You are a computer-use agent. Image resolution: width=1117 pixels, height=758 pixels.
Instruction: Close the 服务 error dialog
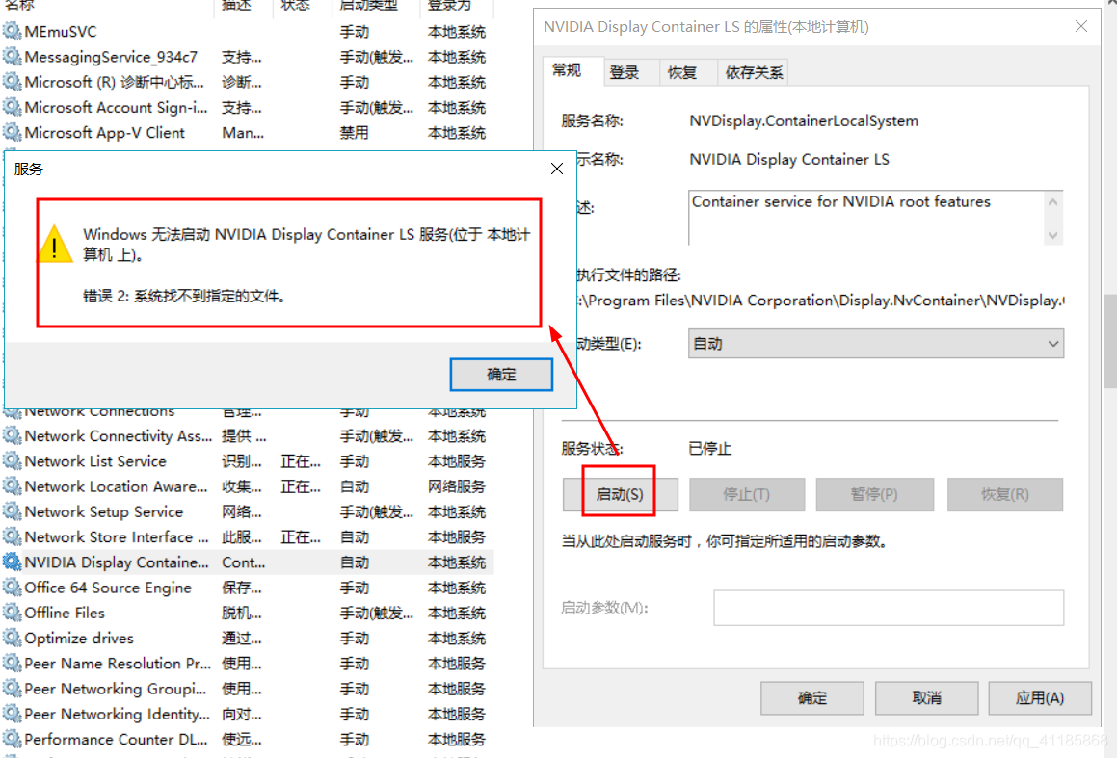point(557,169)
